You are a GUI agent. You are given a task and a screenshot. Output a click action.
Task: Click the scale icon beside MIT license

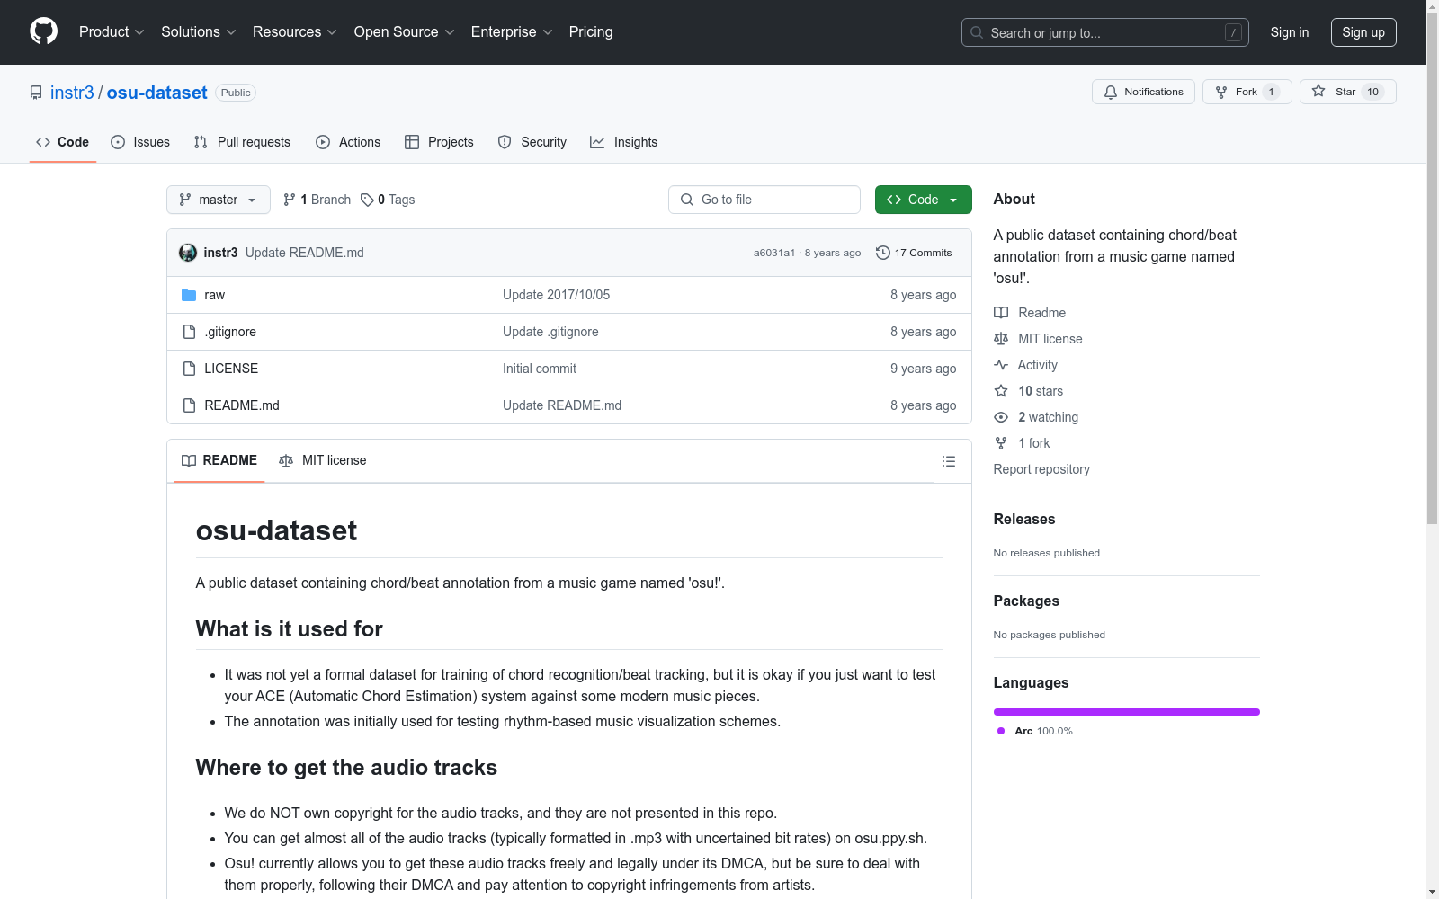tap(1001, 339)
